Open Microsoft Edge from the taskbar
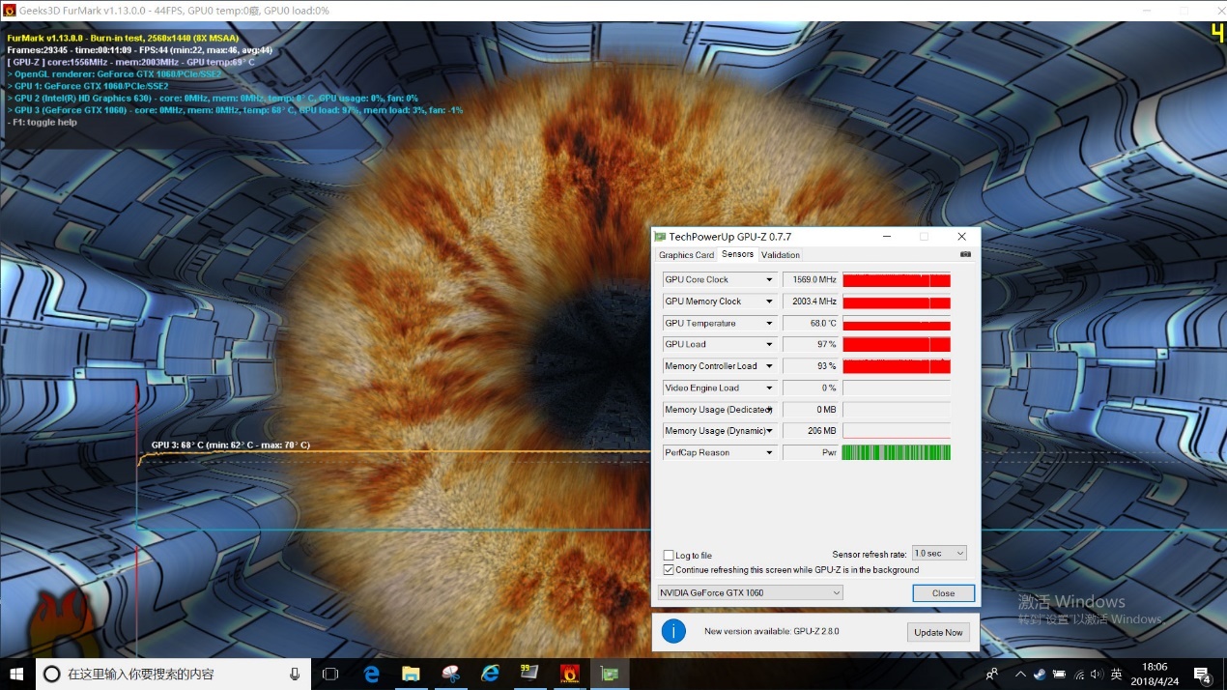 [372, 674]
